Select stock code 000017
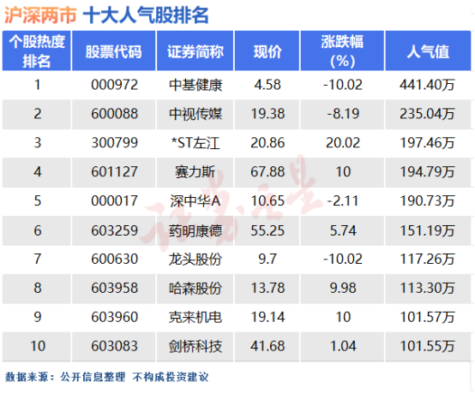 [x=115, y=201]
